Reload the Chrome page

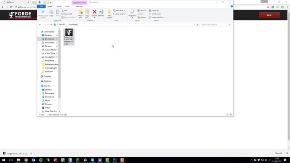pyautogui.click(x=11, y=7)
